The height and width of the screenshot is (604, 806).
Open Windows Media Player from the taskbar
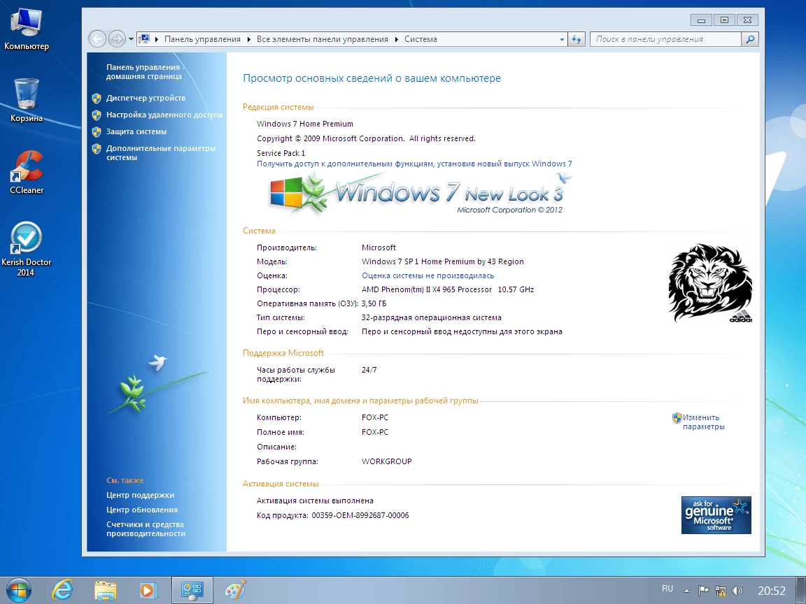point(148,590)
